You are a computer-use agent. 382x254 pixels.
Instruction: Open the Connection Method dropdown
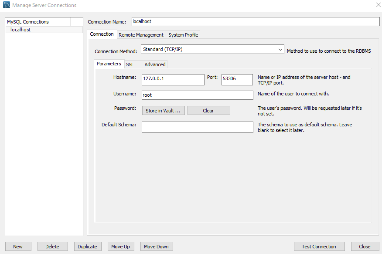tap(212, 49)
